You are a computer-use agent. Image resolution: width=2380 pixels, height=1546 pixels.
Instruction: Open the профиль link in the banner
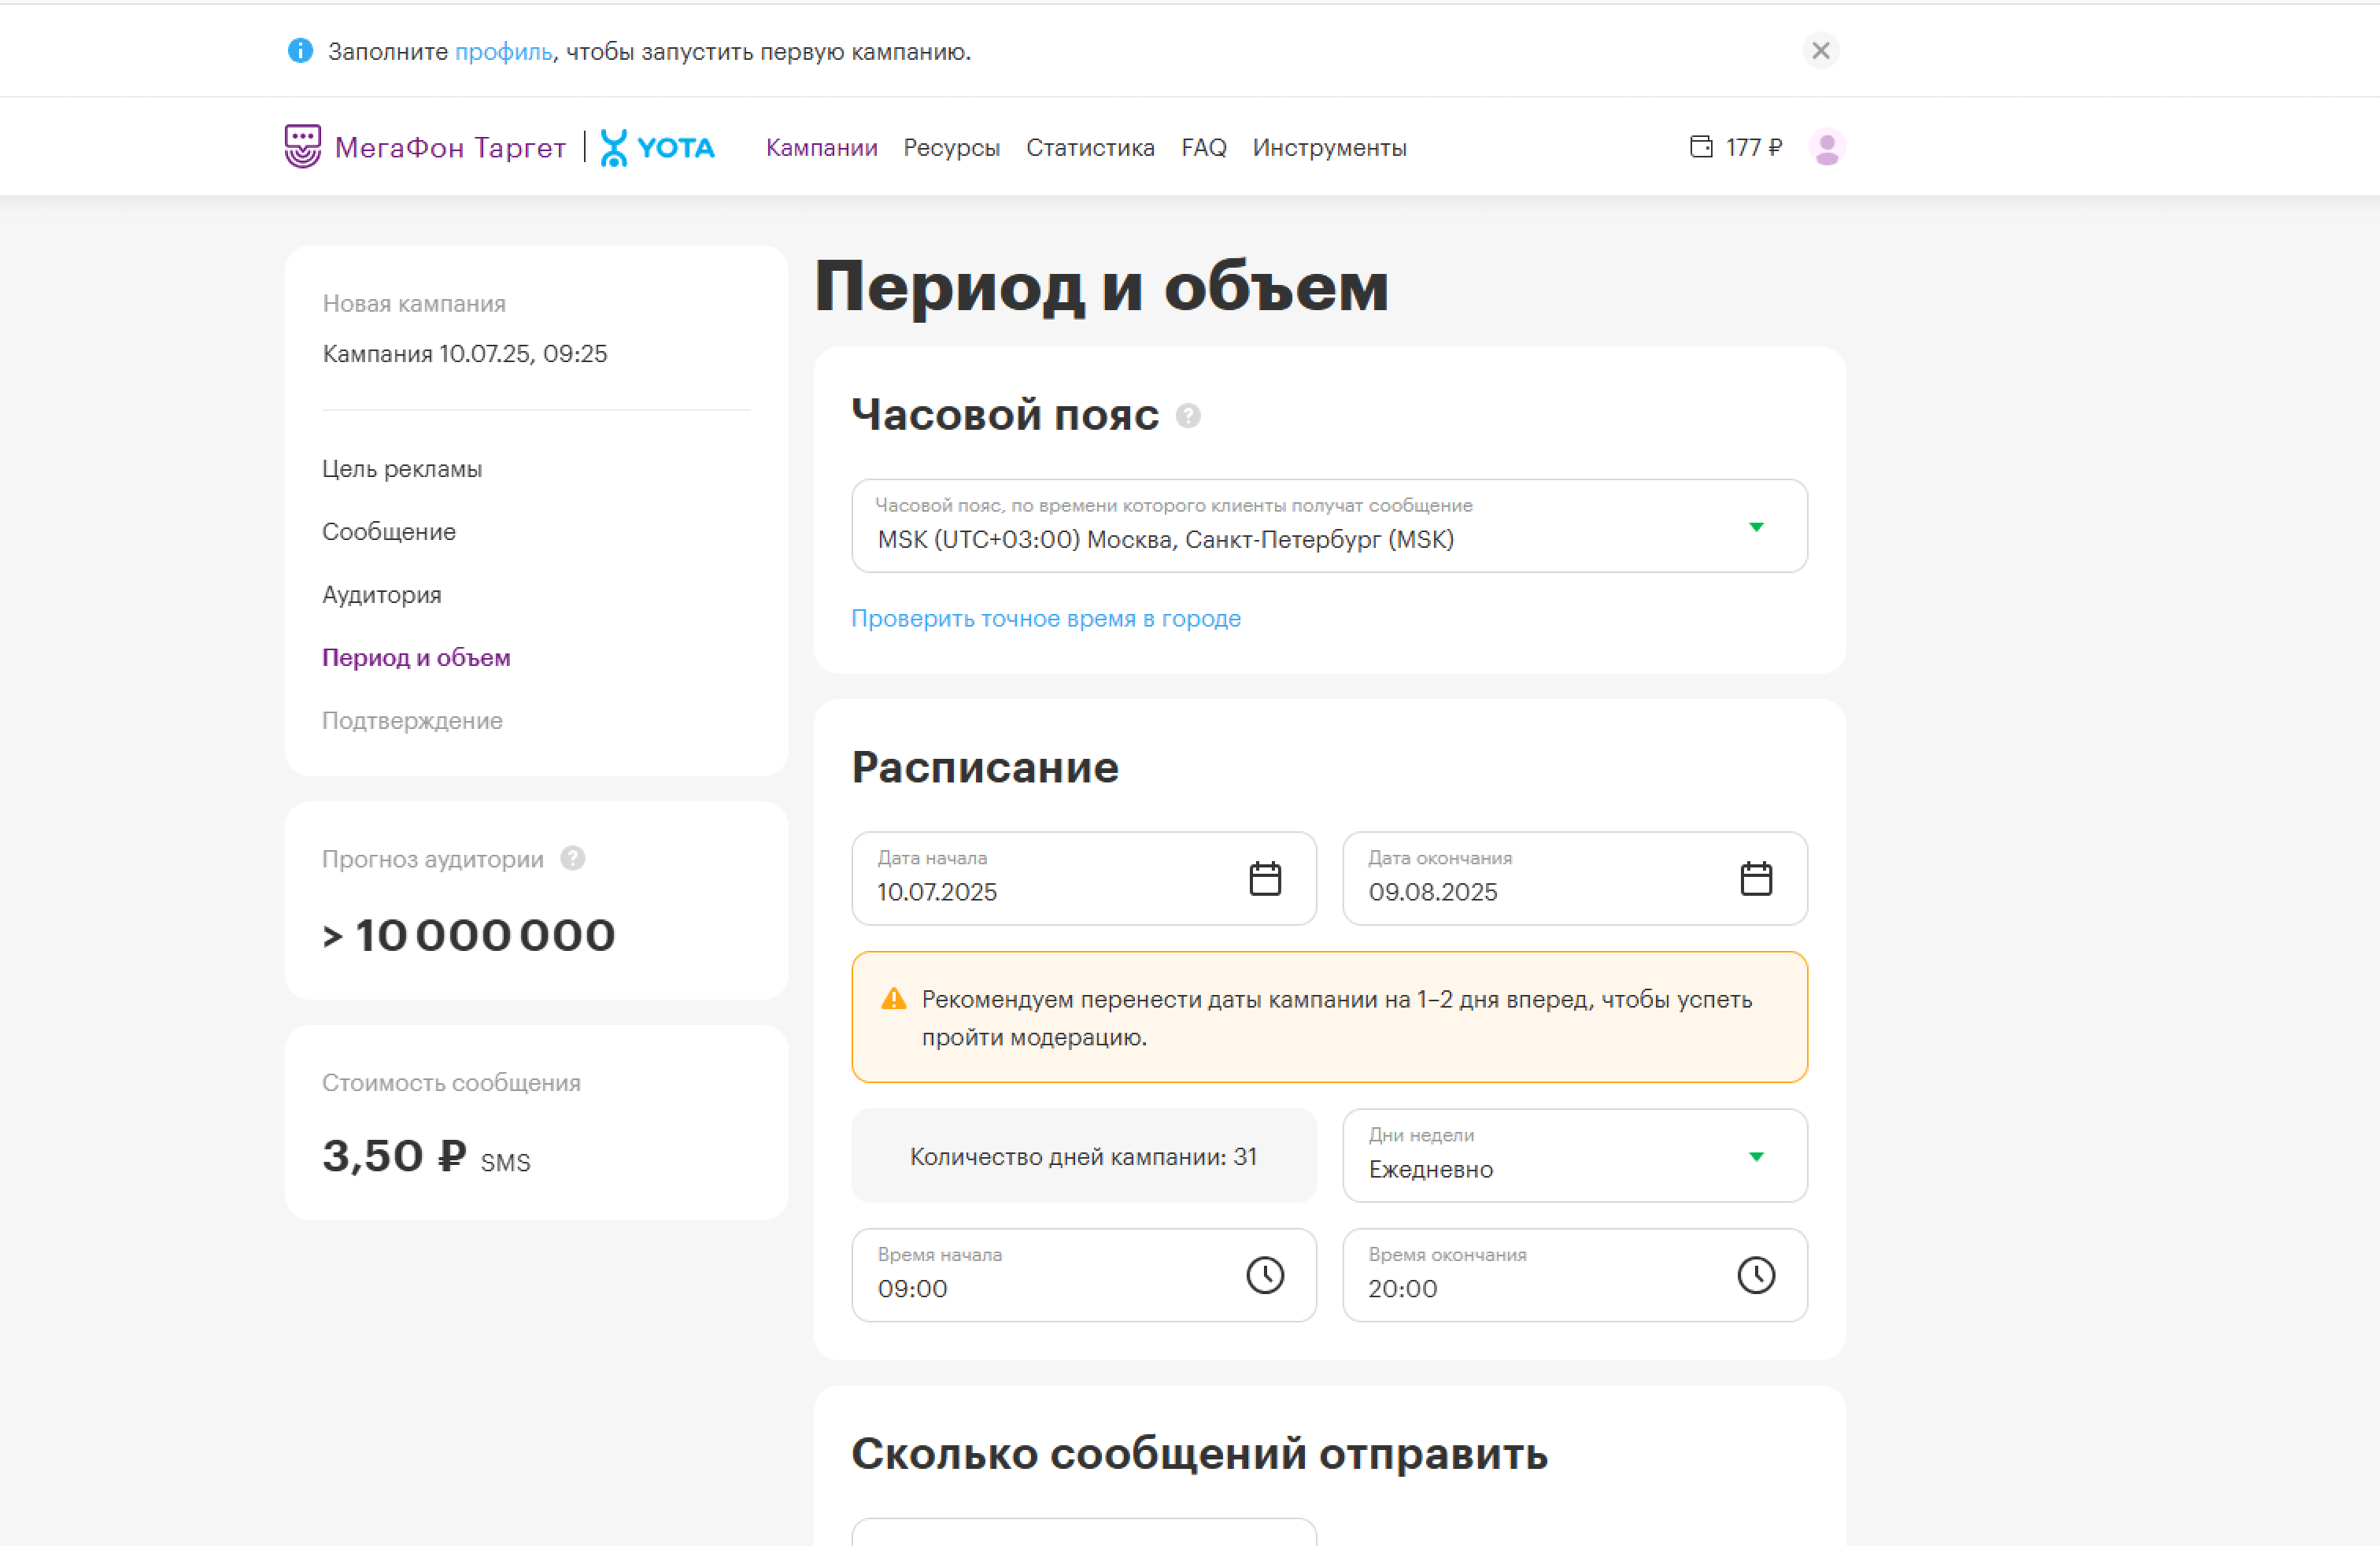pyautogui.click(x=504, y=51)
